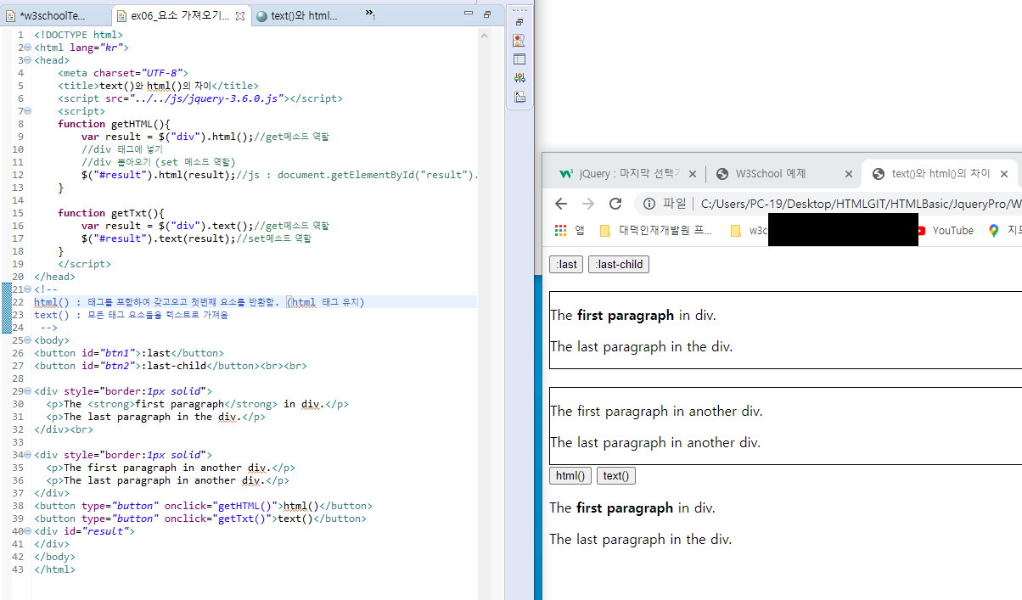Go forward in the Chrome browser
The image size is (1022, 600).
click(588, 204)
